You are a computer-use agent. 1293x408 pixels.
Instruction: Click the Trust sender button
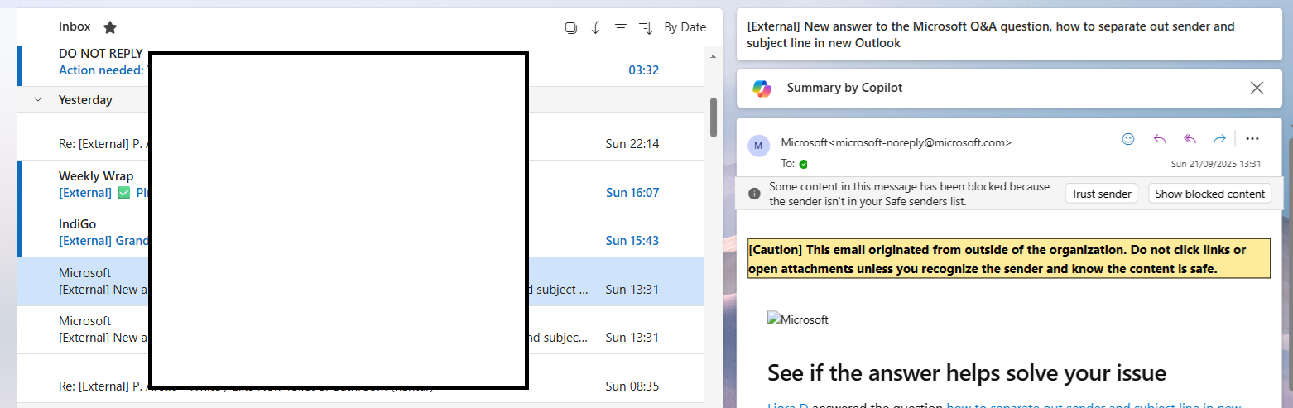tap(1101, 194)
